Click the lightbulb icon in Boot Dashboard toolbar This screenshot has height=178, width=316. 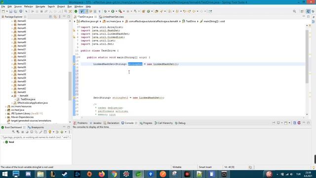pyautogui.click(x=50, y=132)
